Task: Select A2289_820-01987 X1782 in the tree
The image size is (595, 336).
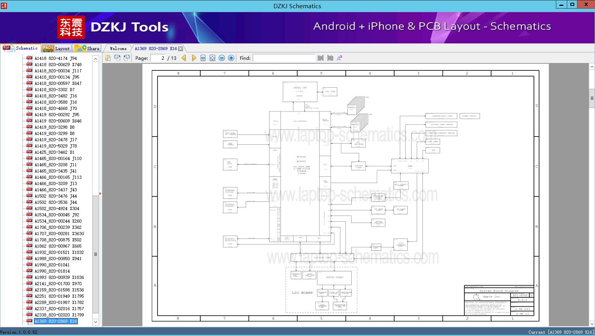Action: pyautogui.click(x=59, y=302)
